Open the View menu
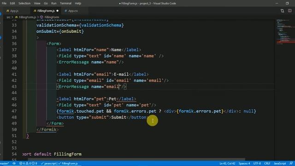The image size is (295, 166). (37, 3)
